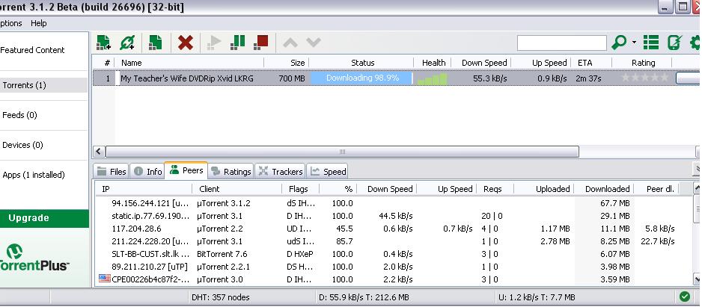
Task: Select Devices (0) in sidebar
Action: [22, 145]
